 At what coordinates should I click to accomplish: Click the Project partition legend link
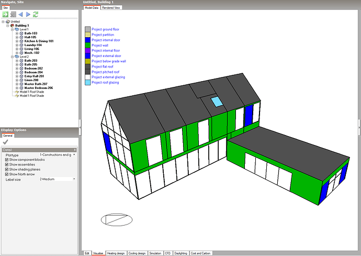pyautogui.click(x=103, y=35)
